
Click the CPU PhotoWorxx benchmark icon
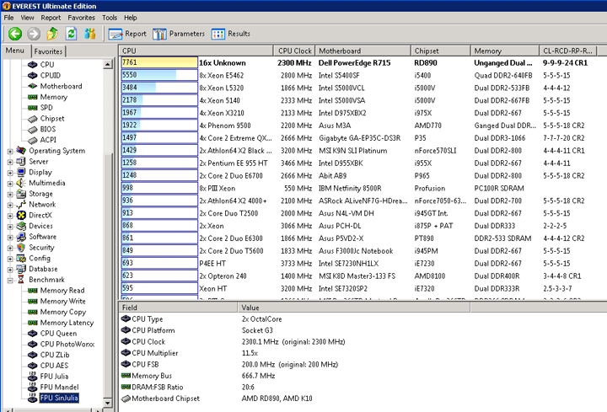(x=33, y=345)
